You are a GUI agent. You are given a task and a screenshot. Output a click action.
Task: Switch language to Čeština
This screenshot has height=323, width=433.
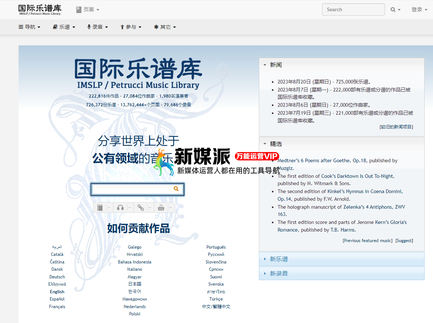[57, 262]
